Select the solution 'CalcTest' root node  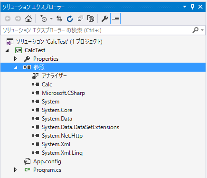[x=59, y=42]
